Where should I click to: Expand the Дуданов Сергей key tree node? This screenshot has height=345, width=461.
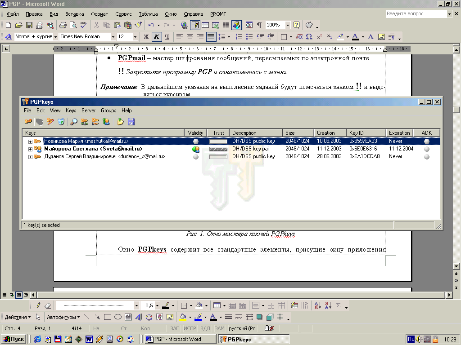30,157
